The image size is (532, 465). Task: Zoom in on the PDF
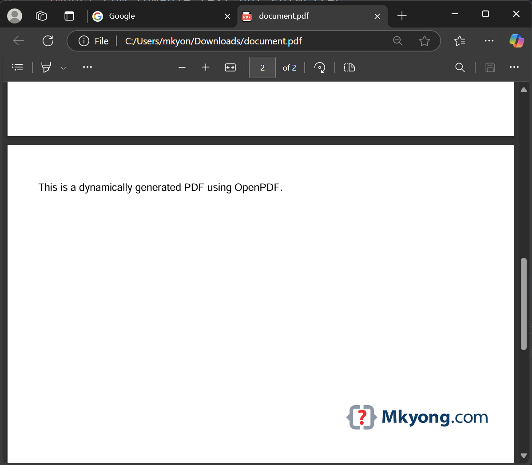point(205,67)
